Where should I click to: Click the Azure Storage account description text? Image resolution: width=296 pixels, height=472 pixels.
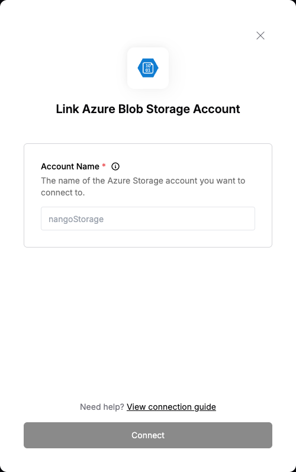click(143, 187)
